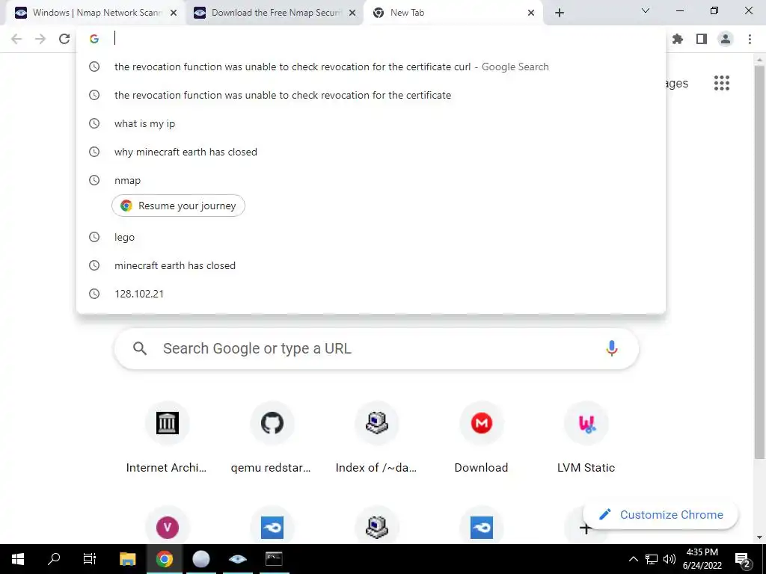
Task: Open the qemu redstar GitHub shortcut
Action: [272, 438]
